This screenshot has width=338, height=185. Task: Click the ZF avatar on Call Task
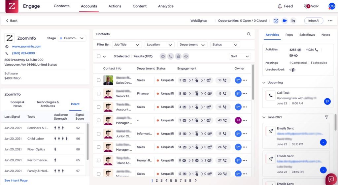coord(327,101)
